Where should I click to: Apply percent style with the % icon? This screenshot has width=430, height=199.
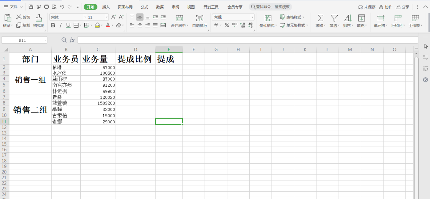227,25
